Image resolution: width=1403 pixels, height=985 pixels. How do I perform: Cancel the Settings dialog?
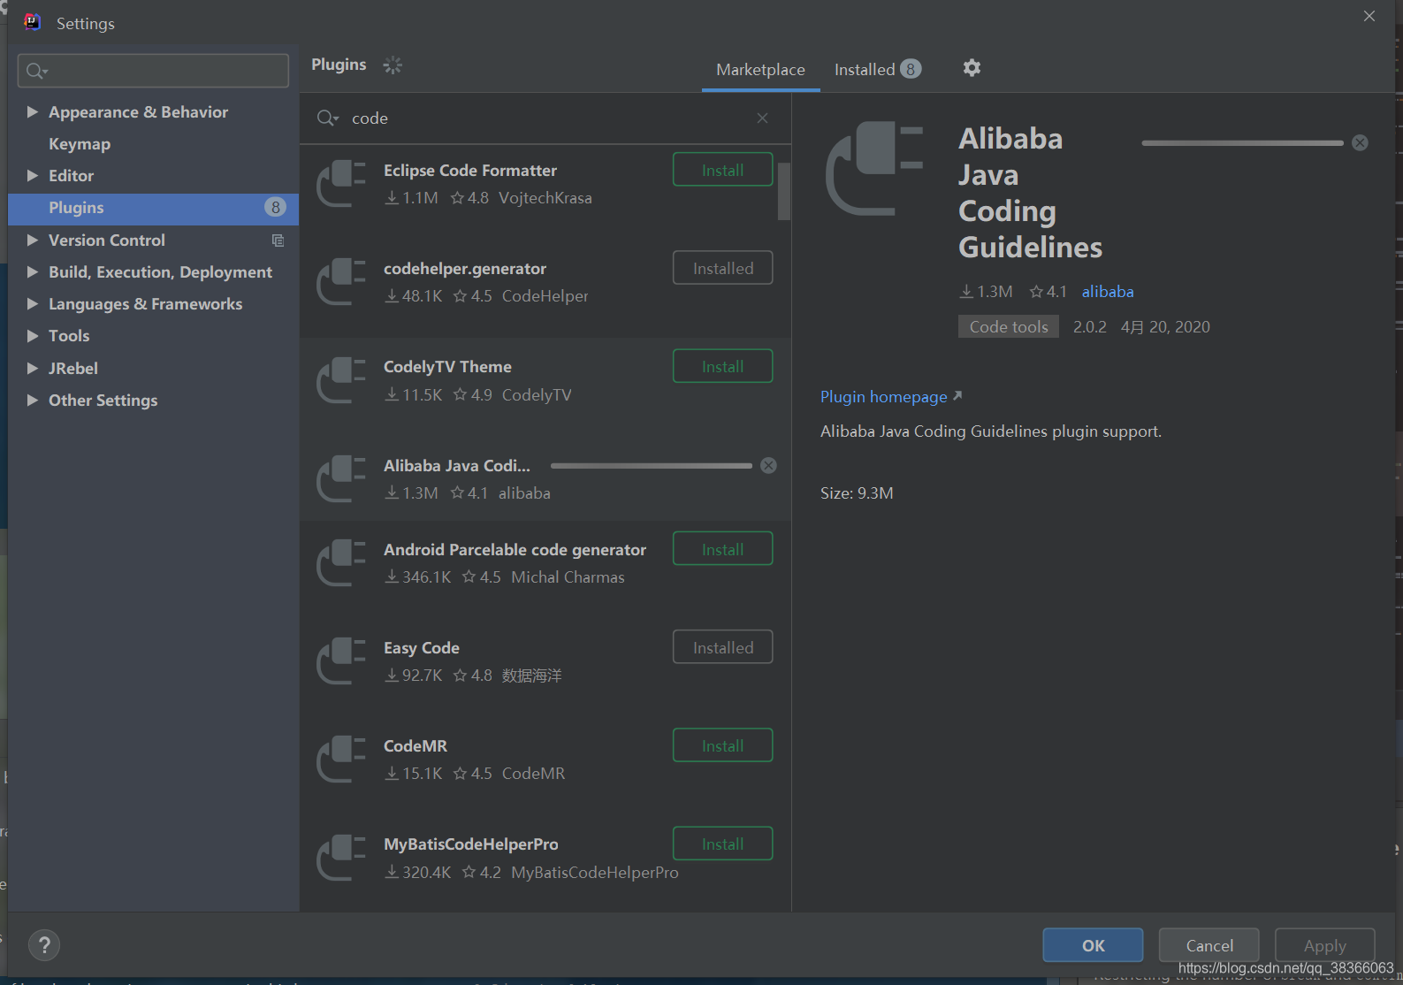pyautogui.click(x=1209, y=945)
